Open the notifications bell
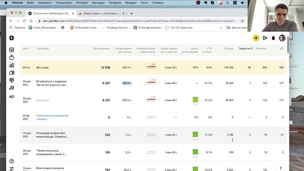The width and height of the screenshot is (304, 171). coord(274,38)
